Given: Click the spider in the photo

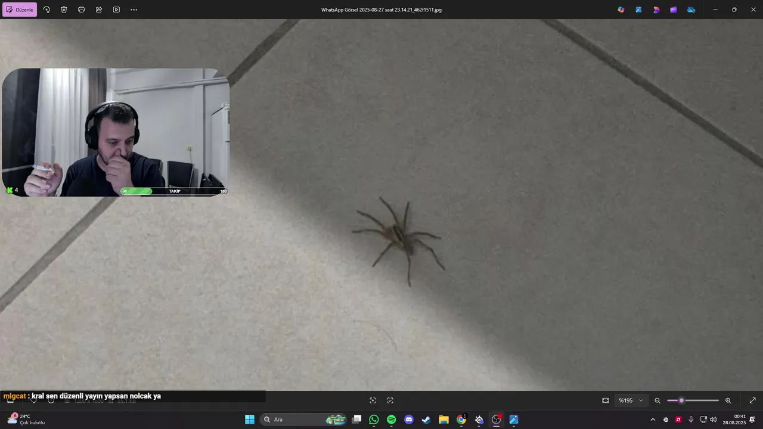Looking at the screenshot, I should click(x=399, y=240).
